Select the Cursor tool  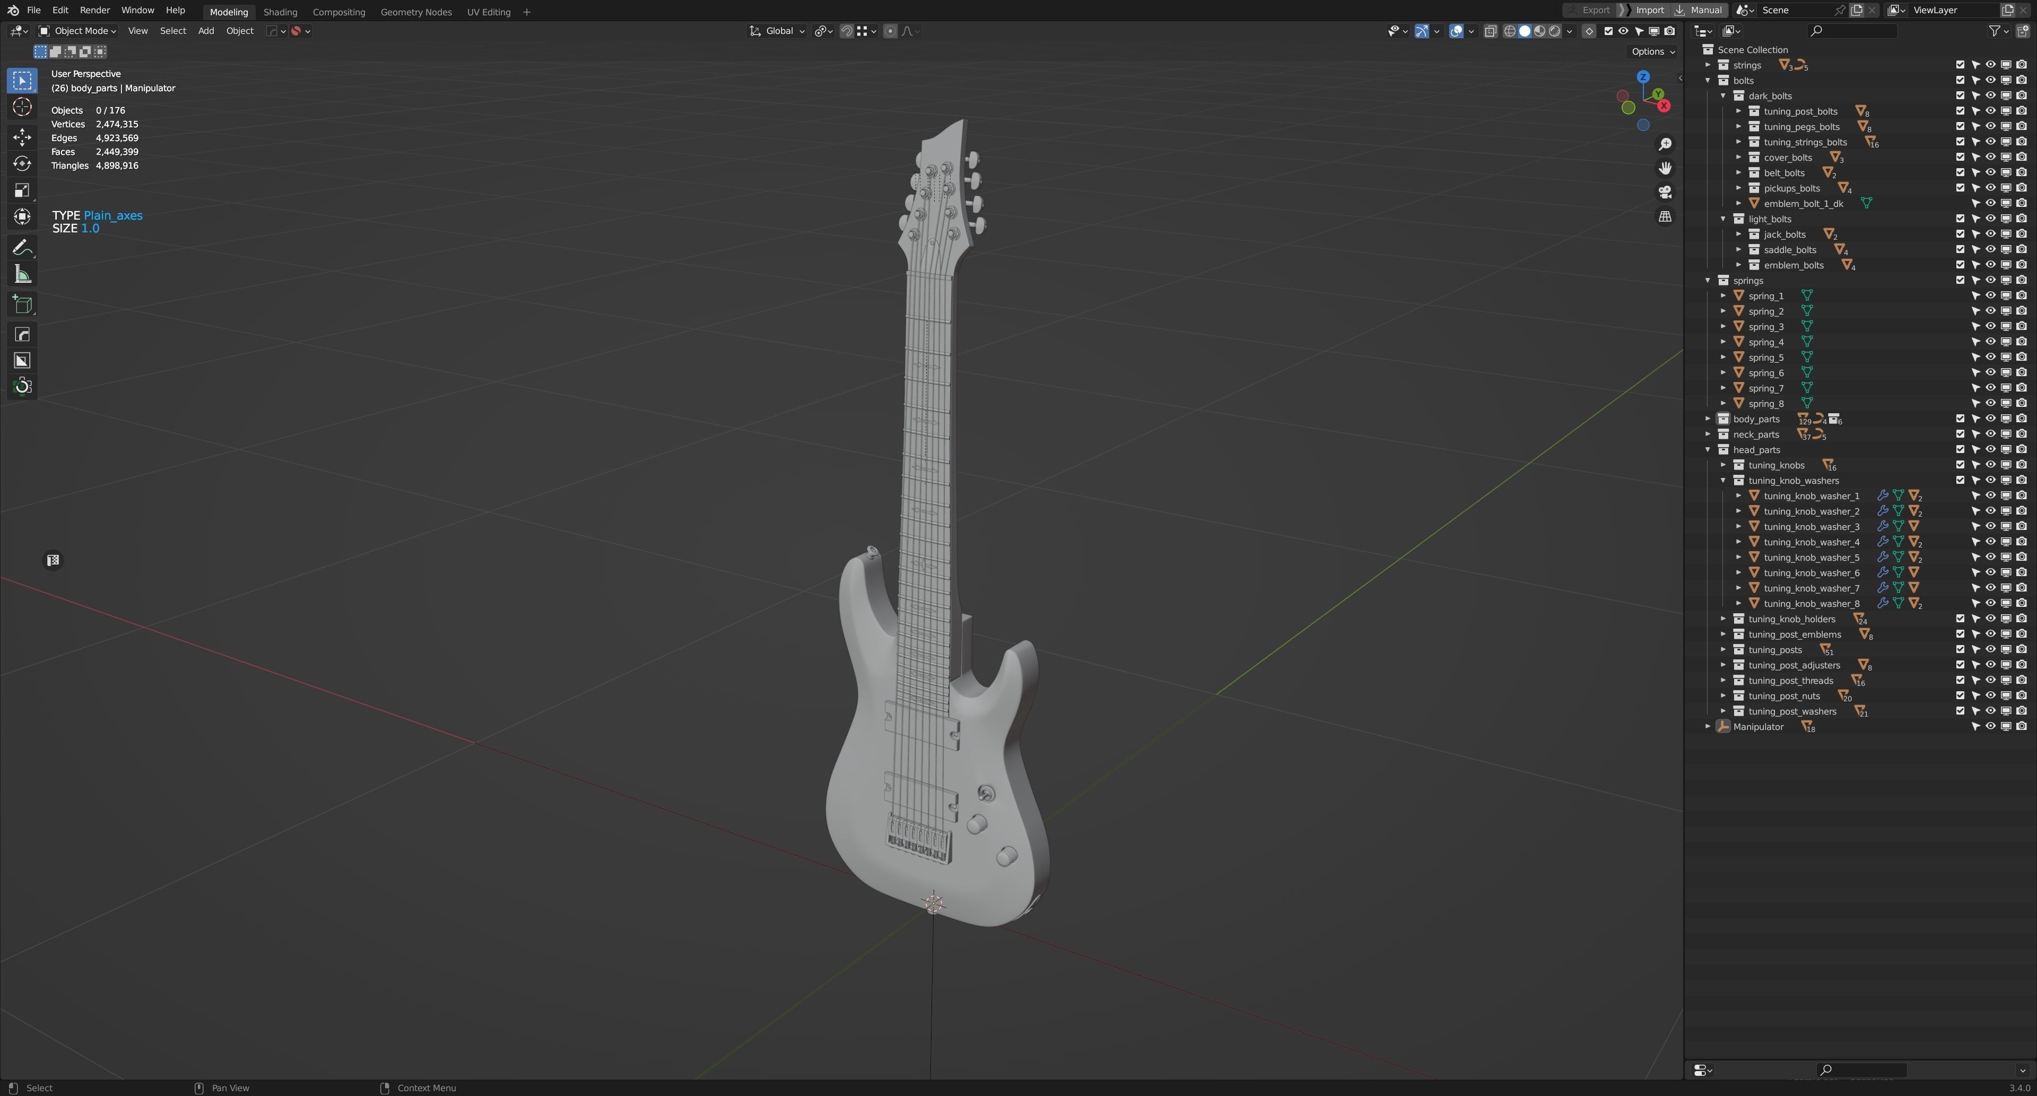[x=22, y=108]
